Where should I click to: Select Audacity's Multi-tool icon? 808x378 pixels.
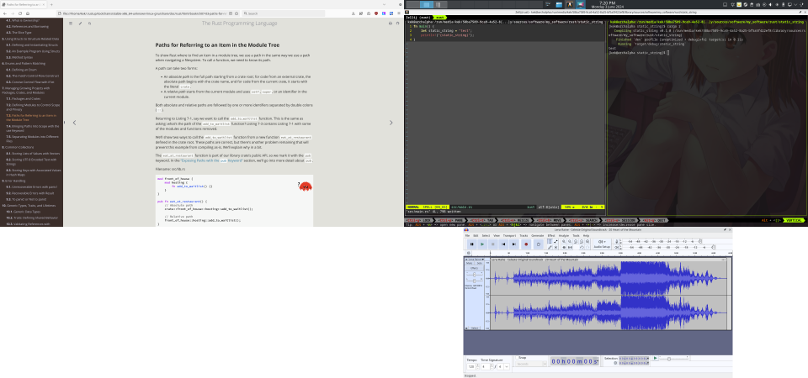click(555, 247)
